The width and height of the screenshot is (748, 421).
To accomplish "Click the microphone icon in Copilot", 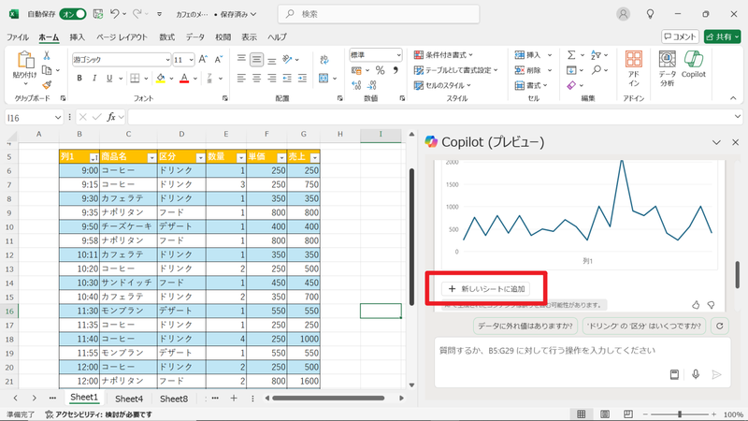I will (x=696, y=375).
